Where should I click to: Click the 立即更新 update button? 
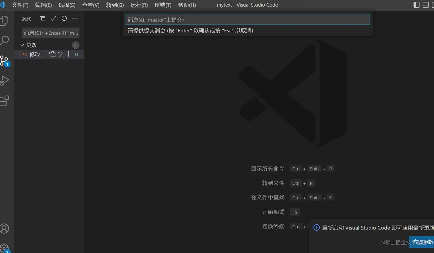pos(422,242)
